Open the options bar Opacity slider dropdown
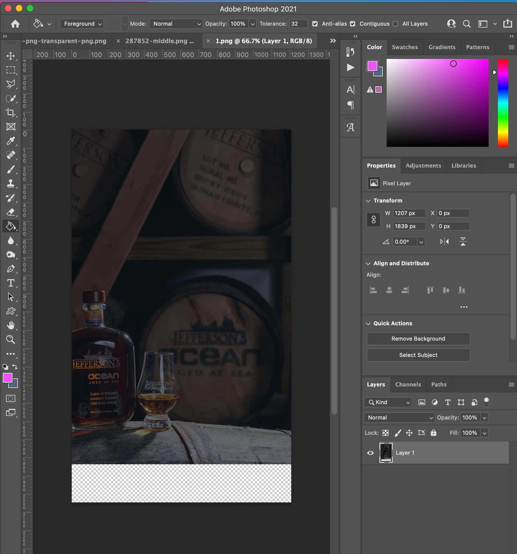 [x=253, y=24]
